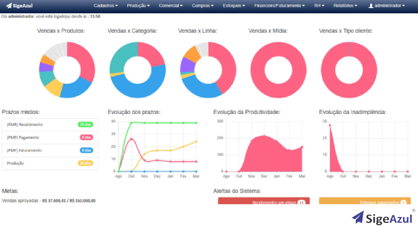Click the yellow Produção days badge
The height and width of the screenshot is (227, 418).
85,163
